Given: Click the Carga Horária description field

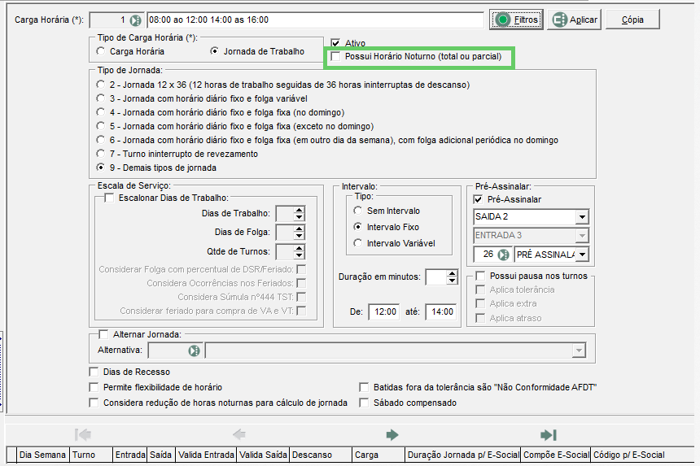Looking at the screenshot, I should pos(315,20).
